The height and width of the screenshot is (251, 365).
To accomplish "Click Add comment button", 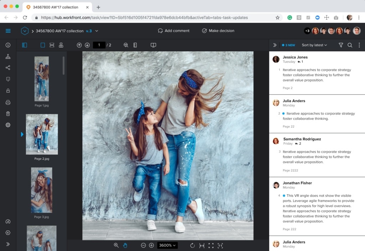I will tap(174, 31).
